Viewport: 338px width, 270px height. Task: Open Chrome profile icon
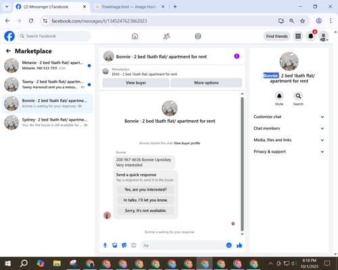click(x=318, y=21)
